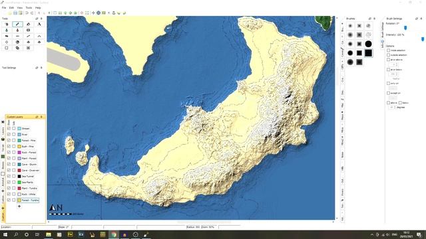
Task: Toggle Solo checkbox for River layer
Action: point(13,134)
